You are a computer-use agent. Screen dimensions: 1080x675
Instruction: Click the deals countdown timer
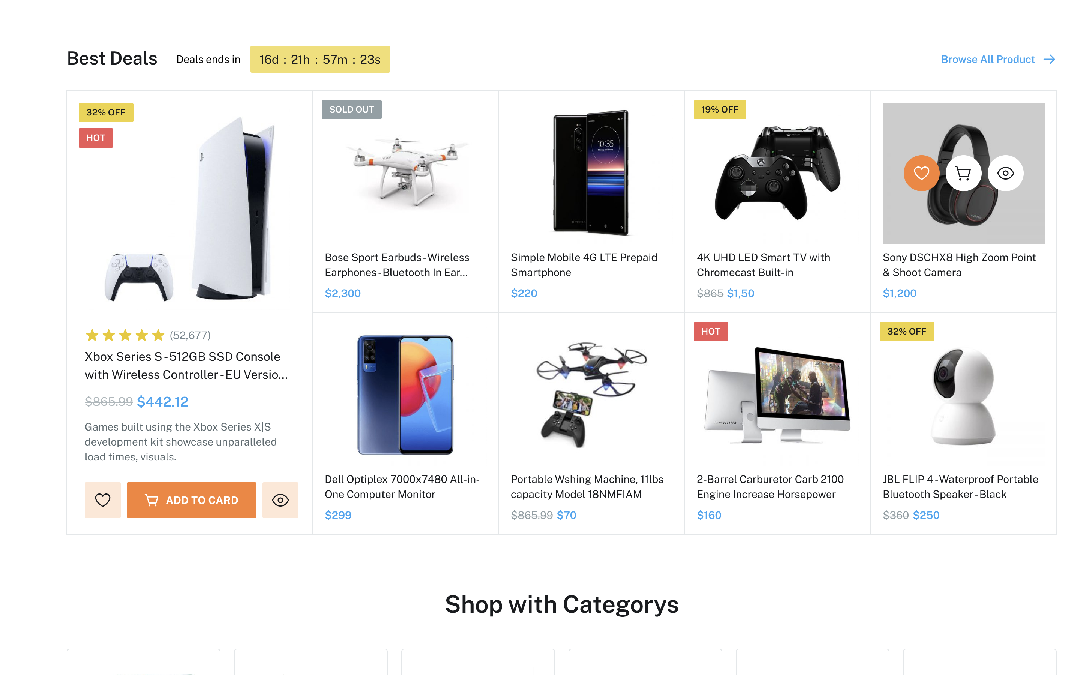coord(319,59)
